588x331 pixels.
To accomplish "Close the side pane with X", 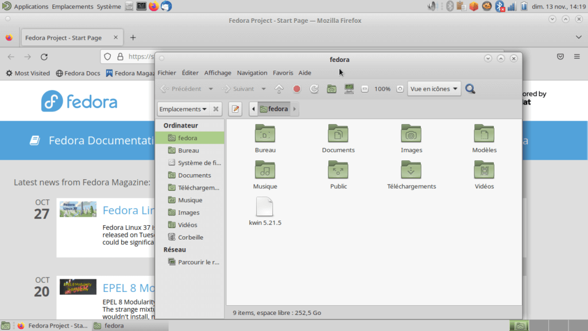I will 216,109.
